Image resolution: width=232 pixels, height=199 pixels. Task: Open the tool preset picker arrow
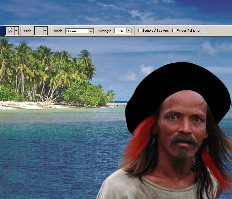tap(16, 31)
